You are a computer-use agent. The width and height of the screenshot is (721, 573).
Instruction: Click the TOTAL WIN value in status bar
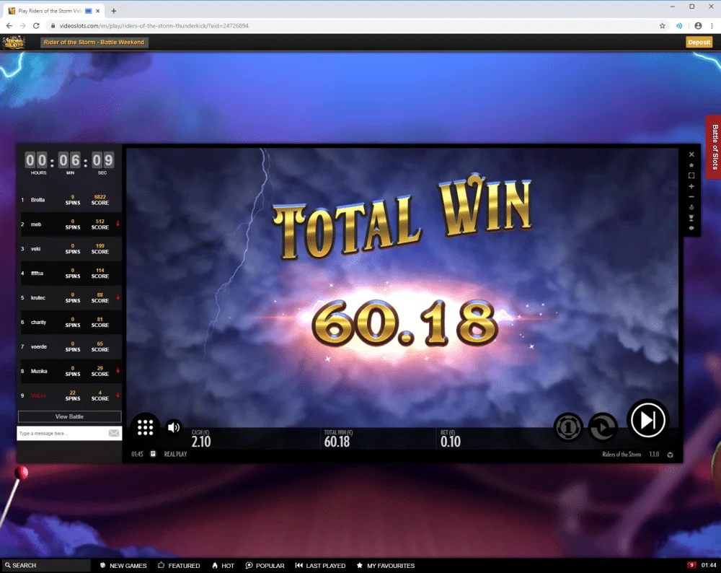point(337,442)
